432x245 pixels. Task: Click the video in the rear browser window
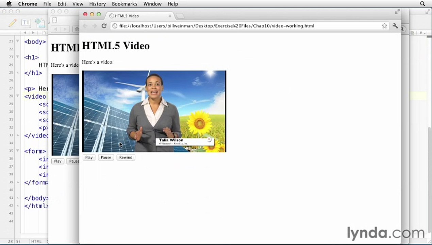tap(65, 115)
